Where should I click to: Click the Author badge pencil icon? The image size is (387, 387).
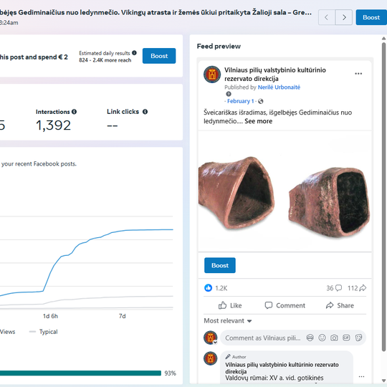(228, 357)
